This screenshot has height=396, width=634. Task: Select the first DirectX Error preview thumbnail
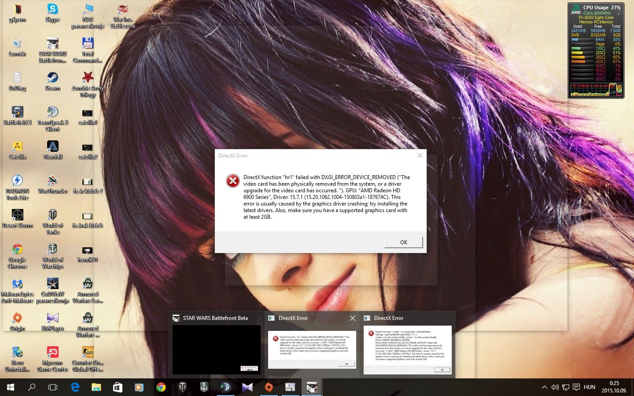pyautogui.click(x=312, y=345)
